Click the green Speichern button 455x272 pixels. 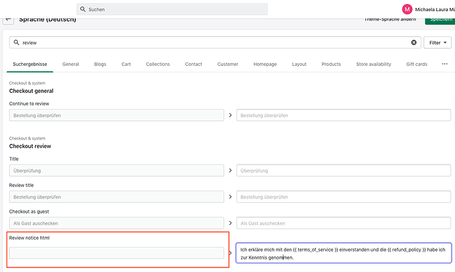click(439, 19)
